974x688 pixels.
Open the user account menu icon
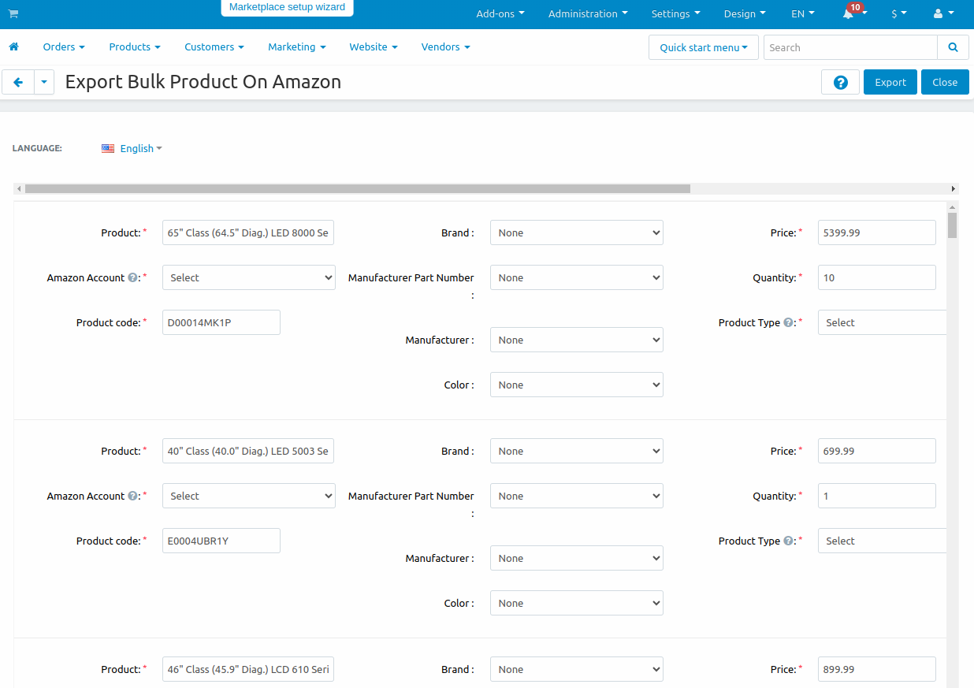click(943, 13)
